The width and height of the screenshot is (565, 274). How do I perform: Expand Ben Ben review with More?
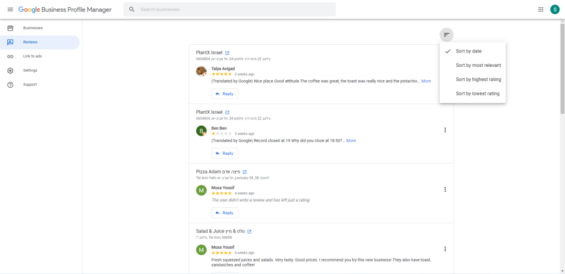click(351, 141)
